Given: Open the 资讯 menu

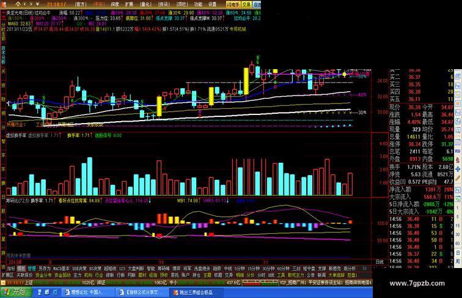Looking at the screenshot, I should point(164,4).
